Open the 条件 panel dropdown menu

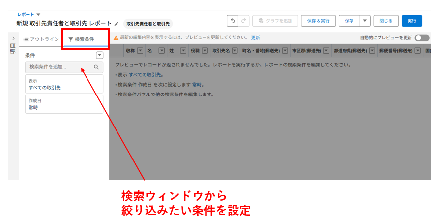(99, 55)
